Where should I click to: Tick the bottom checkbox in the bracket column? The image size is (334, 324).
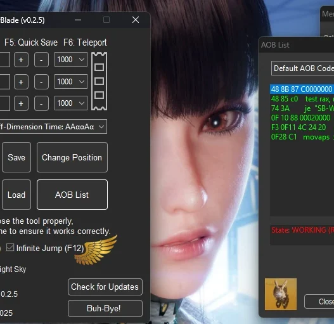pos(99,95)
